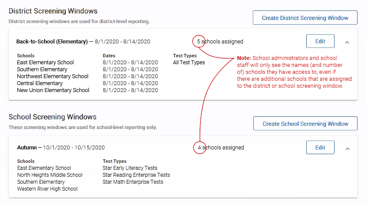Select East Elementary School in district list
367x205 pixels.
pyautogui.click(x=46, y=62)
